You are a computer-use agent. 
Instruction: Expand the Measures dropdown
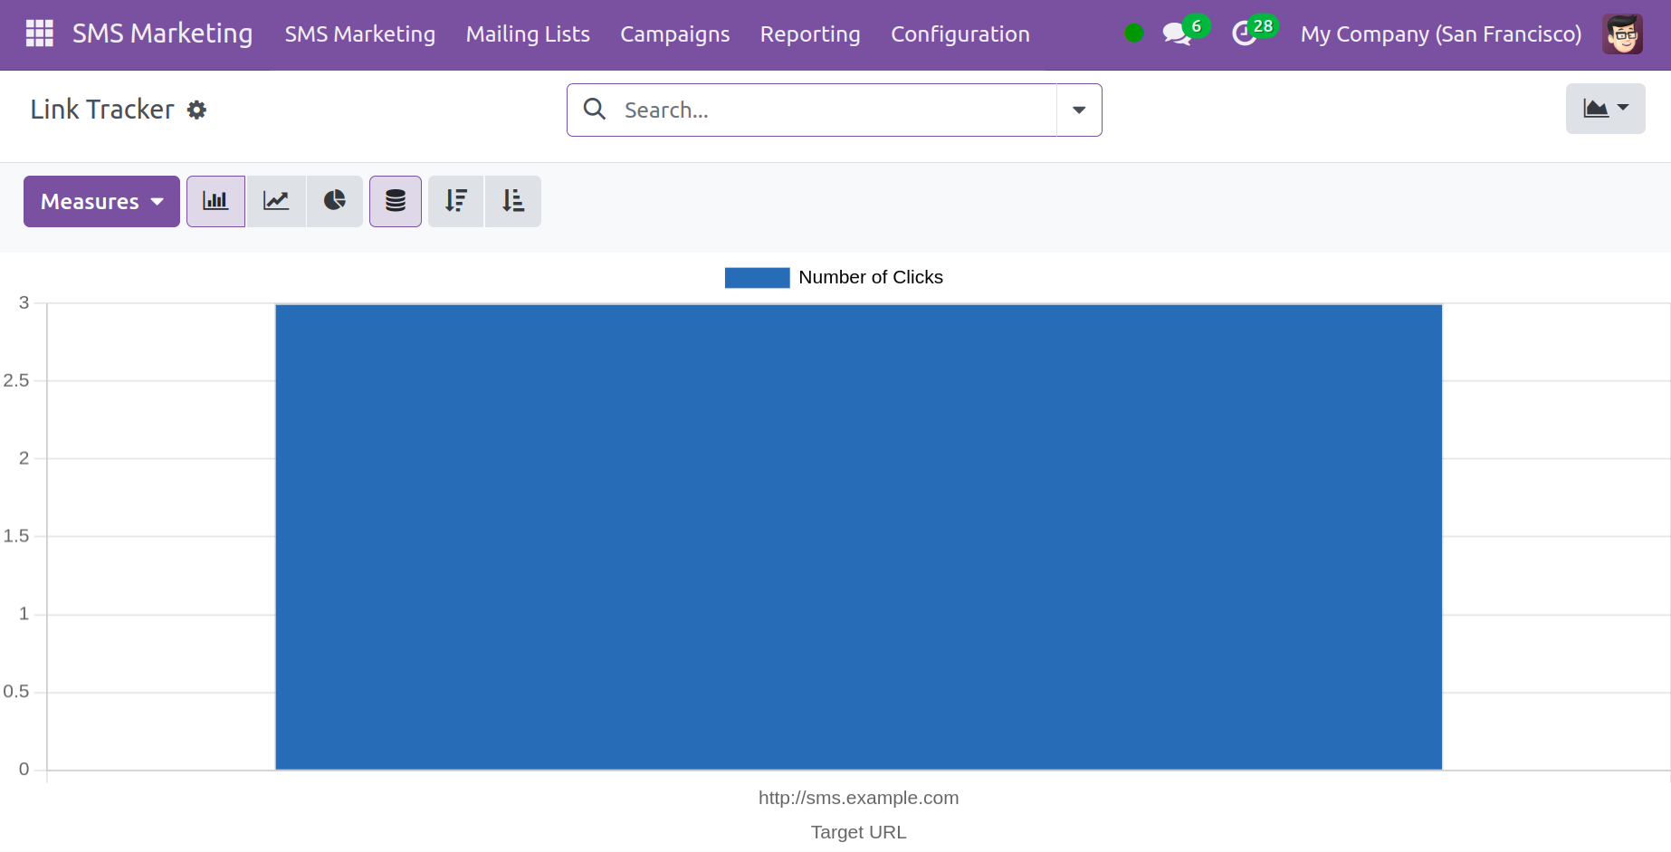click(101, 201)
